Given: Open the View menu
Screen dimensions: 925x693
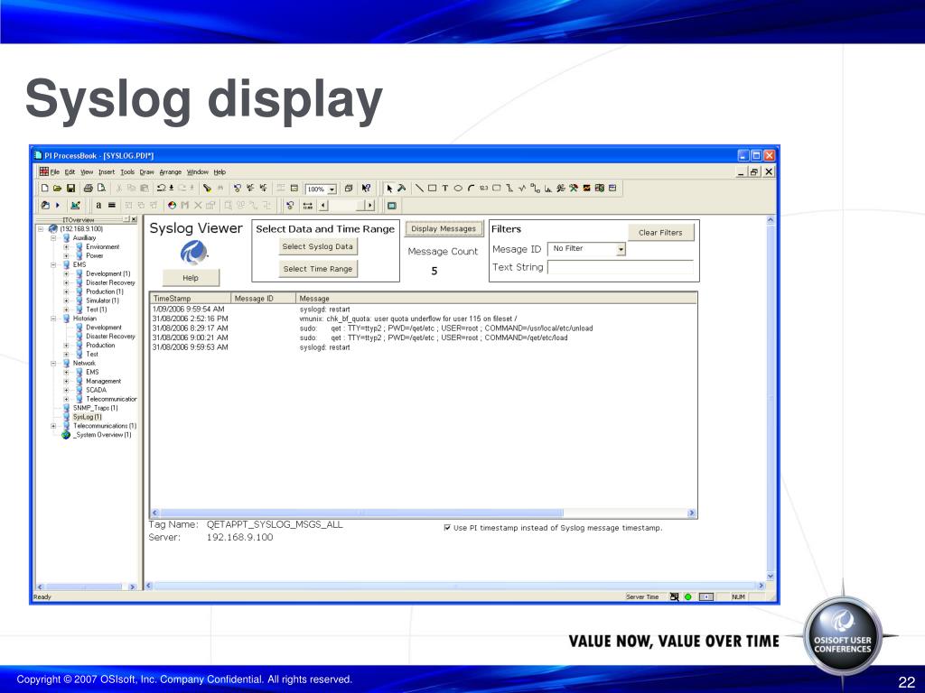Looking at the screenshot, I should tap(87, 172).
